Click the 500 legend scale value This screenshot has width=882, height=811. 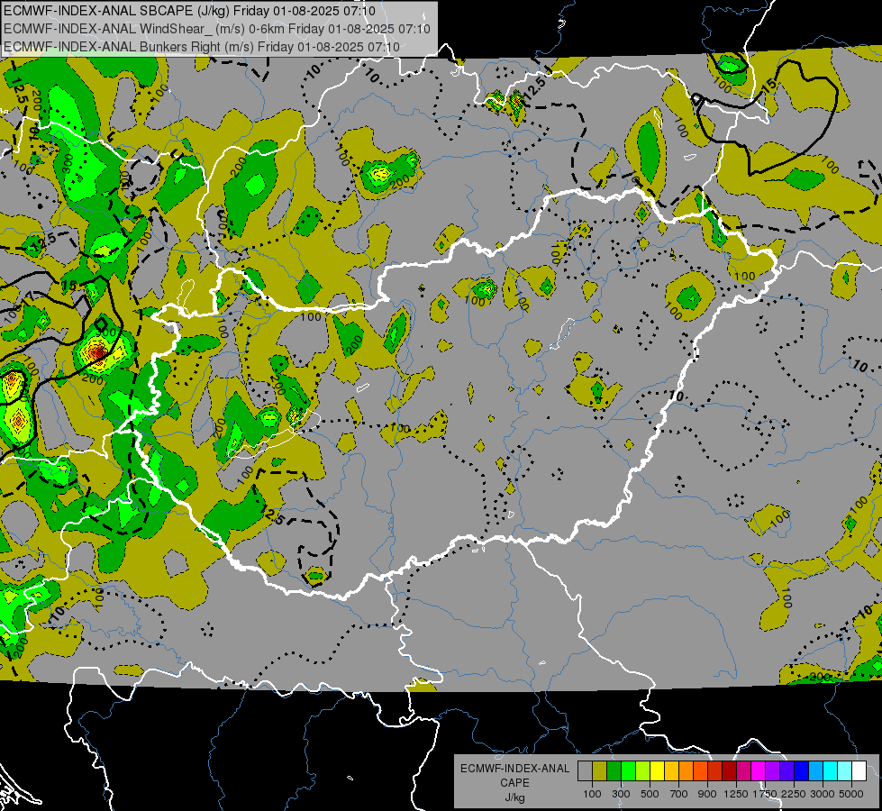point(650,794)
